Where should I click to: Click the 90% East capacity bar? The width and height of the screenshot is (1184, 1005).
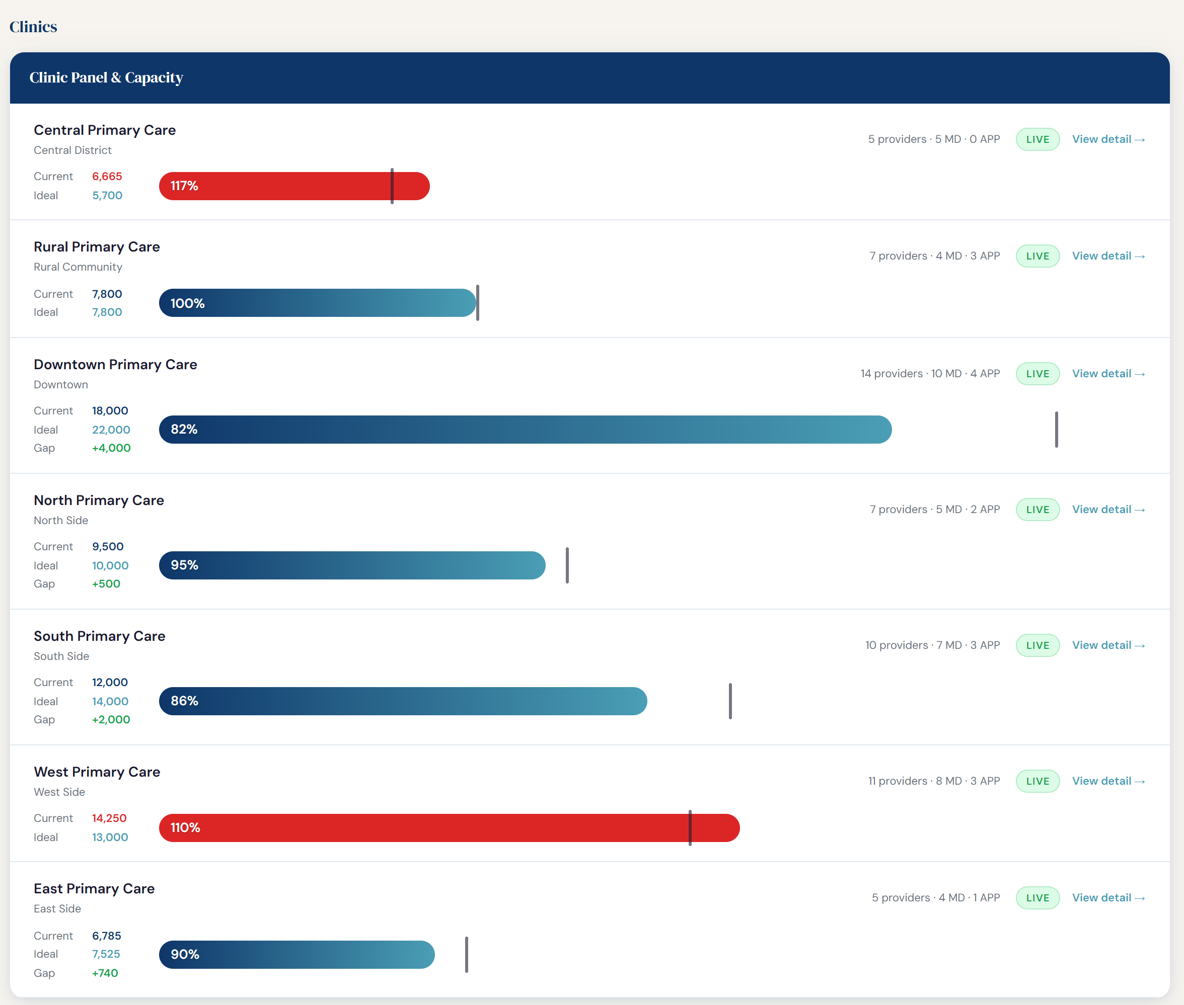[297, 954]
